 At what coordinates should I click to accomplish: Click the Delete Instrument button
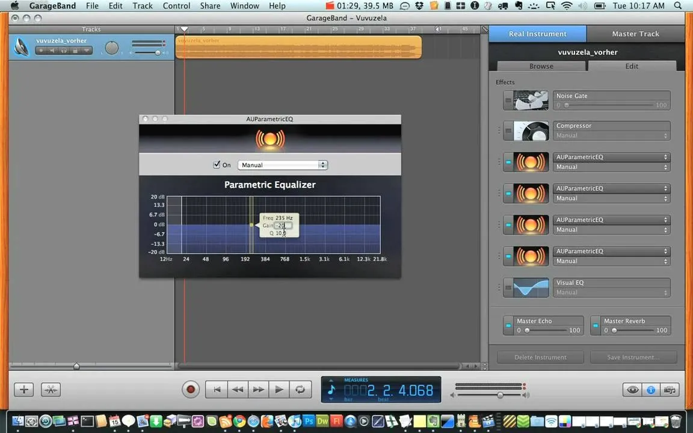coord(541,357)
